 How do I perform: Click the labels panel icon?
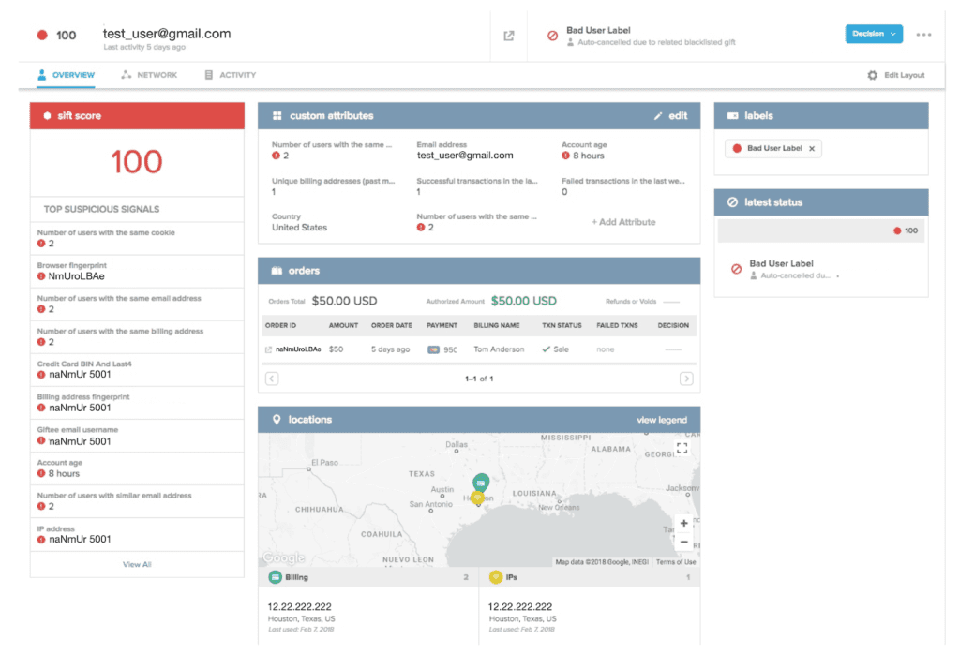(732, 115)
